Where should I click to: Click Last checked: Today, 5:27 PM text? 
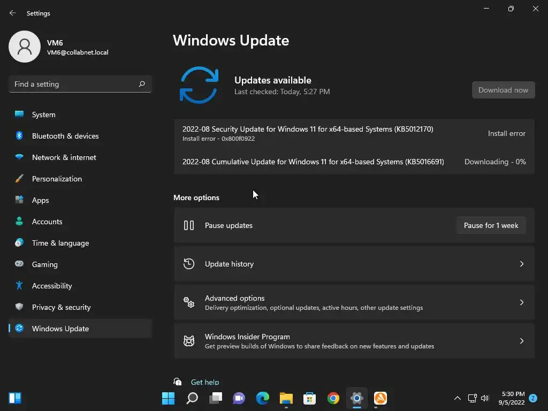coord(282,92)
